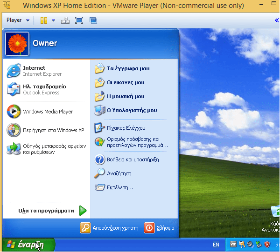The width and height of the screenshot is (280, 252).
Task: Click the keys tray icon
Action: click(242, 245)
